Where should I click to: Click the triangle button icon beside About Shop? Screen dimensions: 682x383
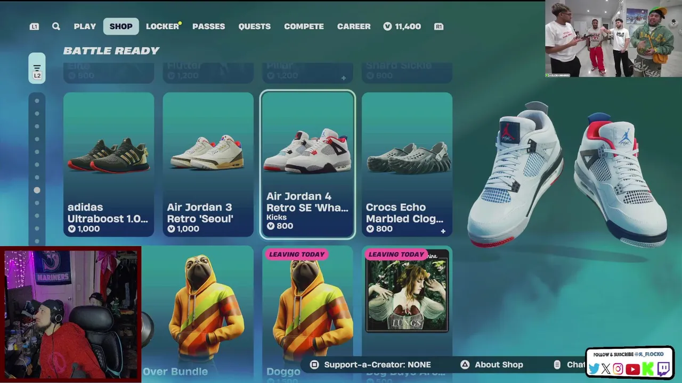tap(465, 364)
